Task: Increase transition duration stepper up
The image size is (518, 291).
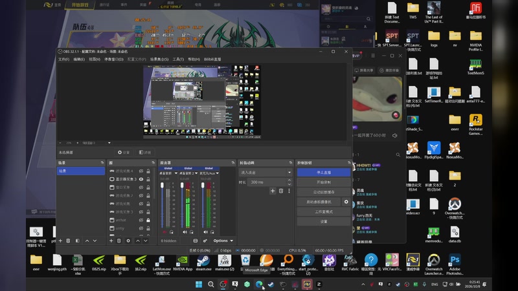Action: click(x=289, y=180)
